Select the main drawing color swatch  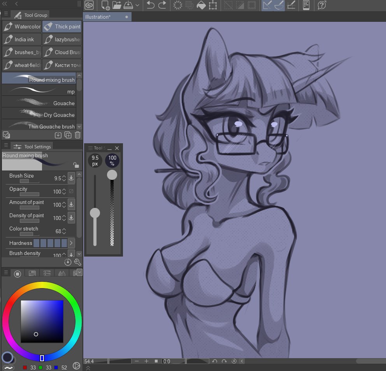[7, 357]
